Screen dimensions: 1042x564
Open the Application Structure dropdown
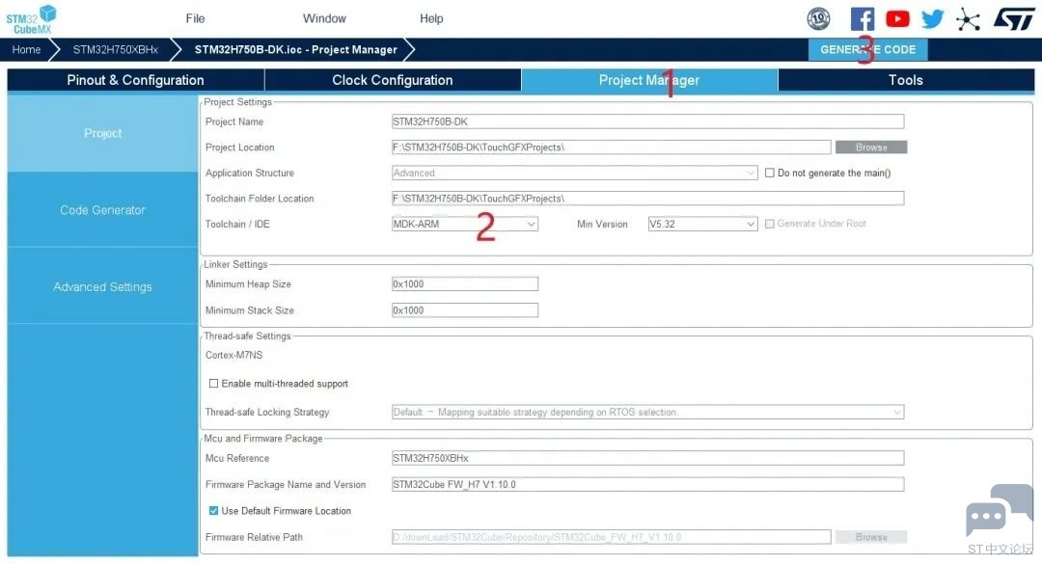[x=575, y=173]
